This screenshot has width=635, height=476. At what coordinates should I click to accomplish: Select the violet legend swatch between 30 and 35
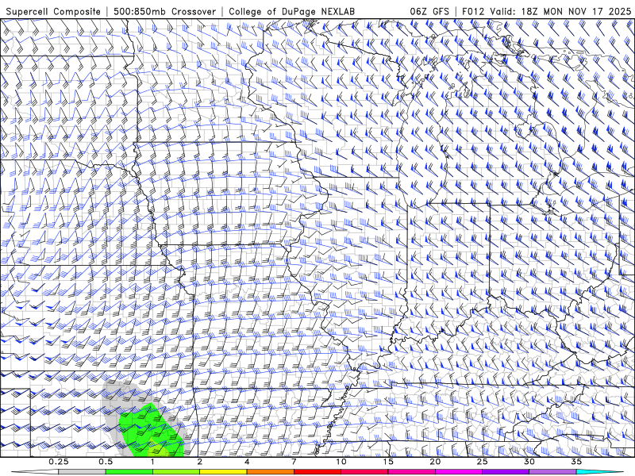coord(552,472)
